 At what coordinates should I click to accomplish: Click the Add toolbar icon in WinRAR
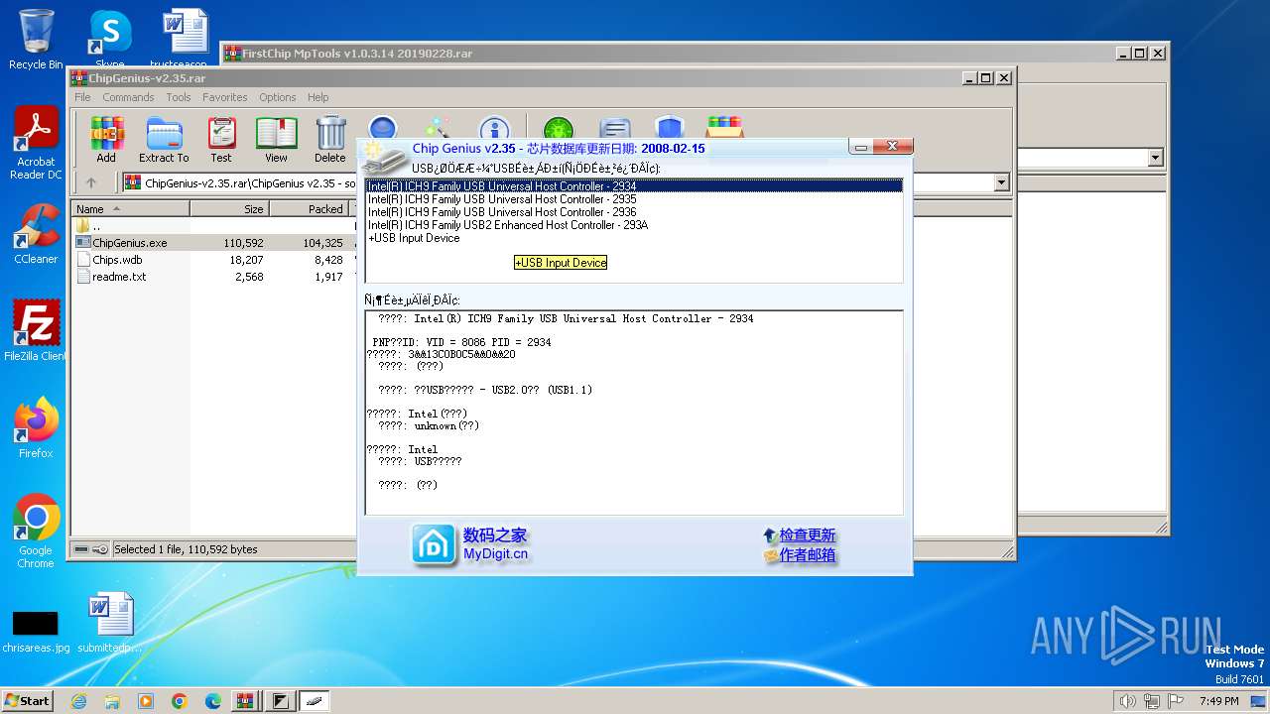106,139
